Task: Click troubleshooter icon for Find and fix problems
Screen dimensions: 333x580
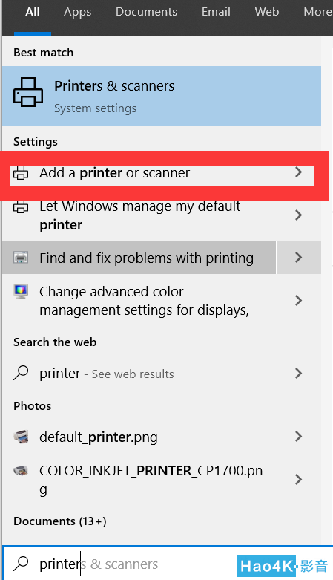Action: 21,257
